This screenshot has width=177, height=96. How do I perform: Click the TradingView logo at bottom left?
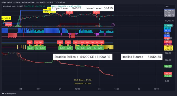click(x=9, y=93)
